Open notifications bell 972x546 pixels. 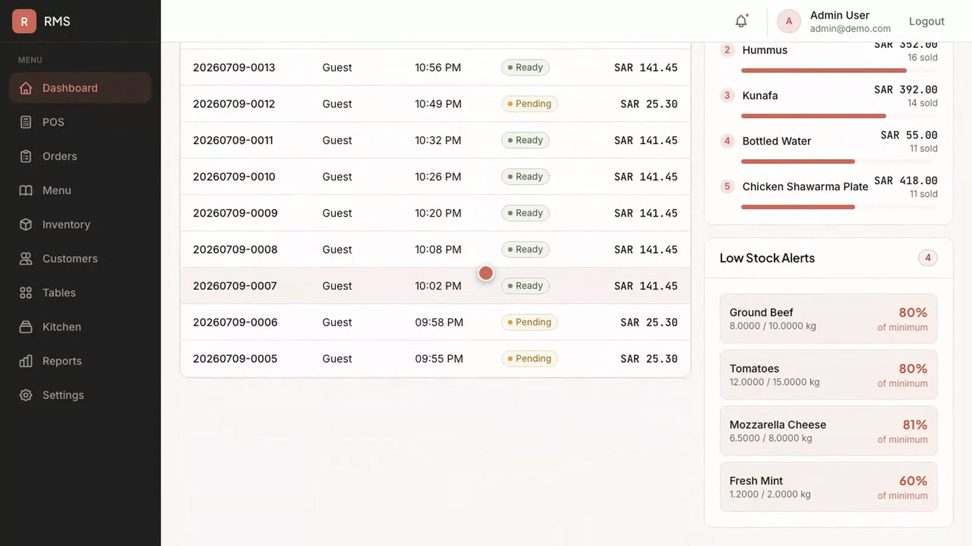point(741,21)
